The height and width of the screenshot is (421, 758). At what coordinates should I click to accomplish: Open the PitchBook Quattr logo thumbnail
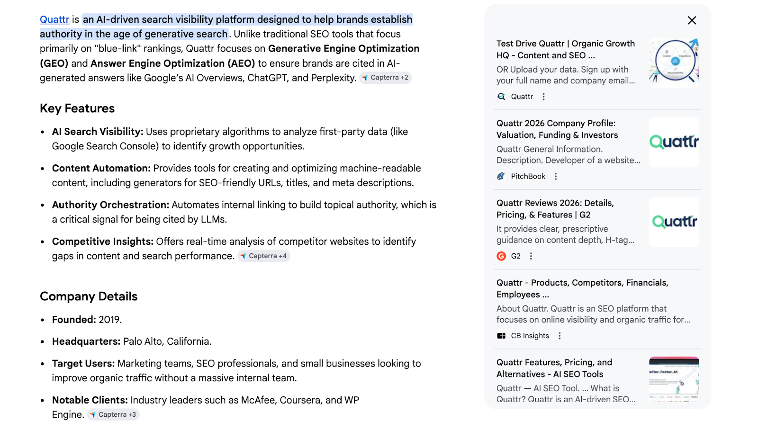coord(674,142)
